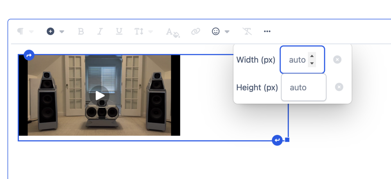Click the Width (px) input field

point(302,59)
